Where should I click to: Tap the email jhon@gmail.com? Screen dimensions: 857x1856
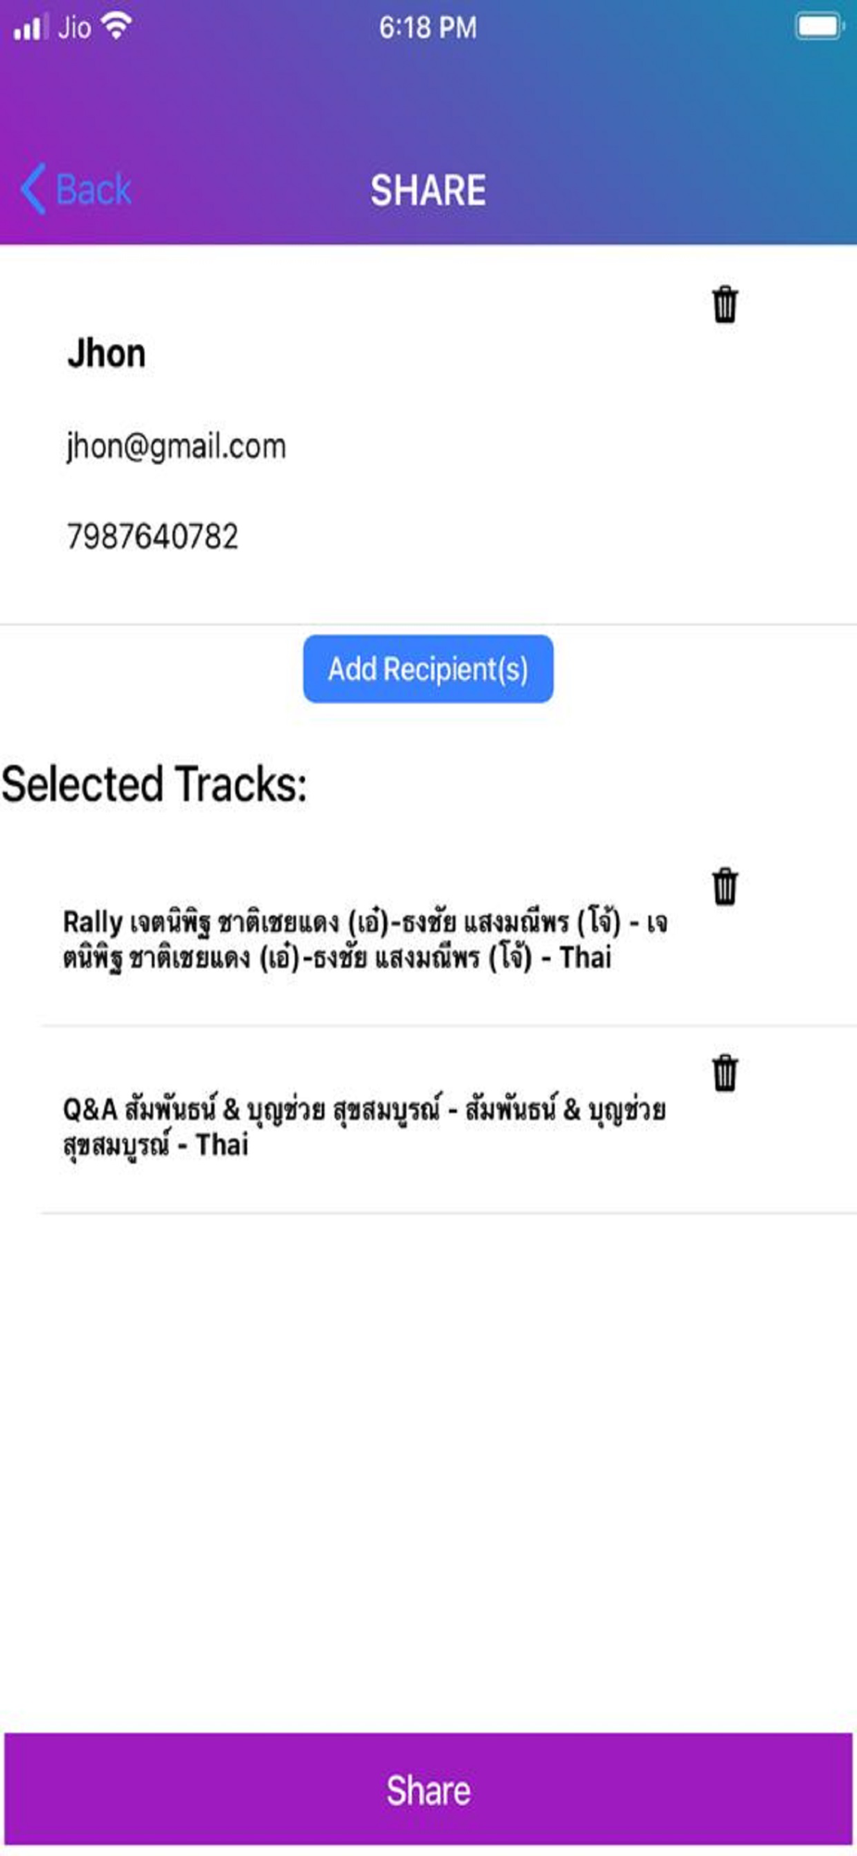tap(176, 446)
